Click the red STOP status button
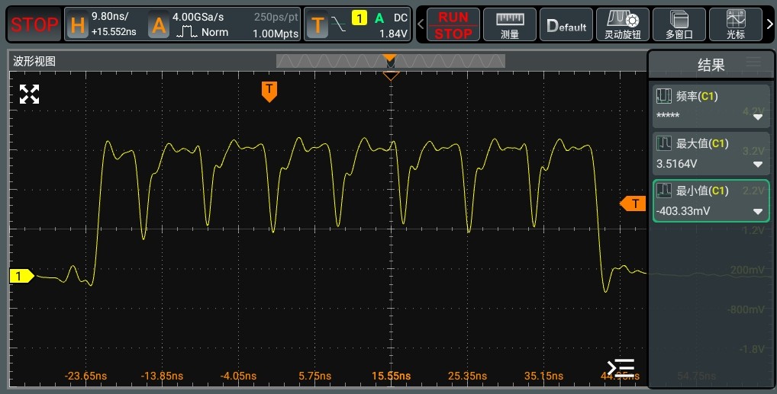This screenshot has height=394, width=777. point(34,25)
